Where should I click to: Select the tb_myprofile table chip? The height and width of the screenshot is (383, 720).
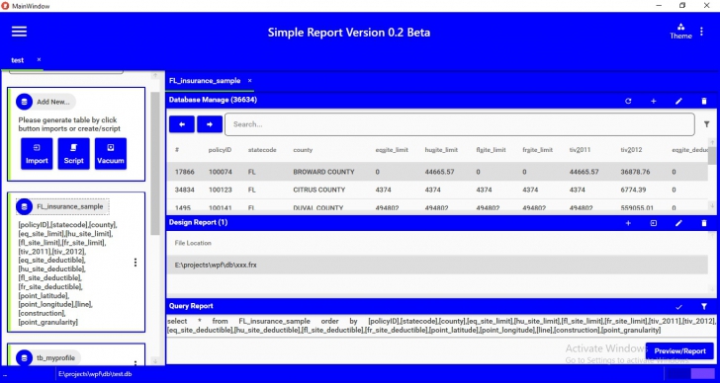[x=48, y=357]
